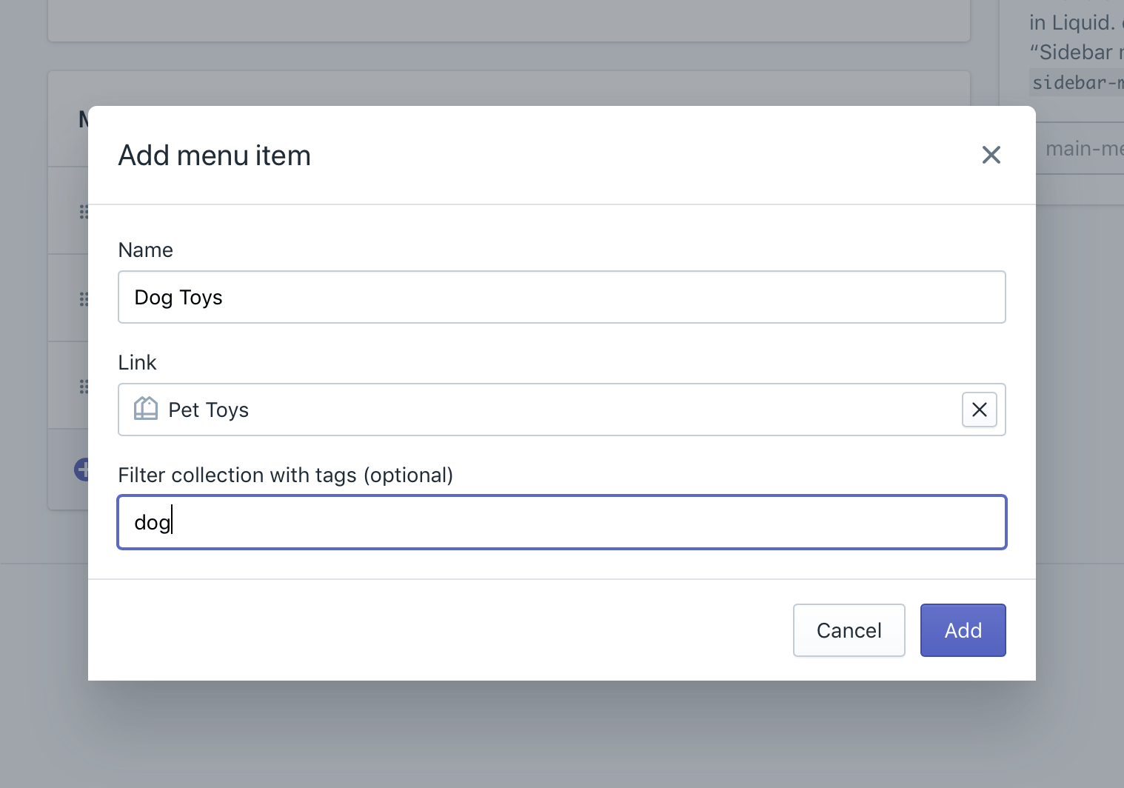The image size is (1124, 788).
Task: Click the Link field label
Action: 138,363
